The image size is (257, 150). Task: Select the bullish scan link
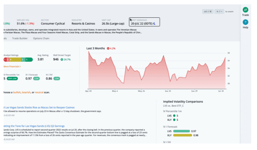tap(17, 92)
